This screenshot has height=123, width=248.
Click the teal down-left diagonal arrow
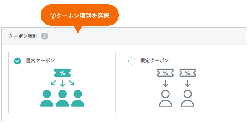click(x=54, y=83)
